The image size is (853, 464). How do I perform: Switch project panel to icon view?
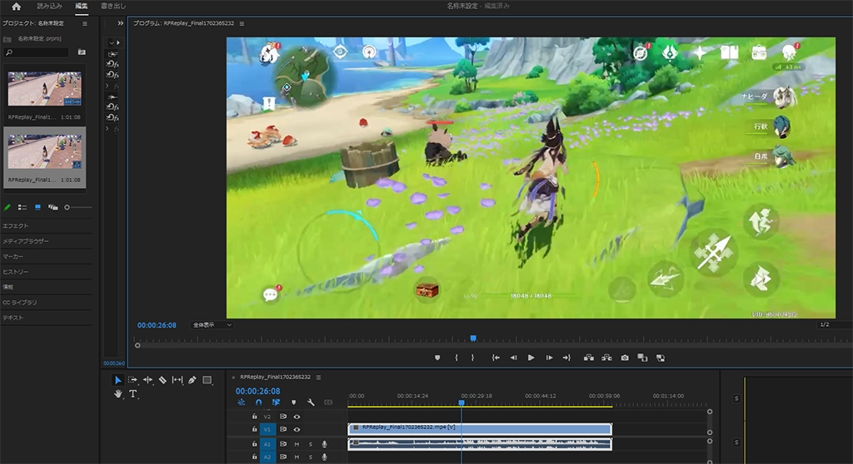(37, 207)
